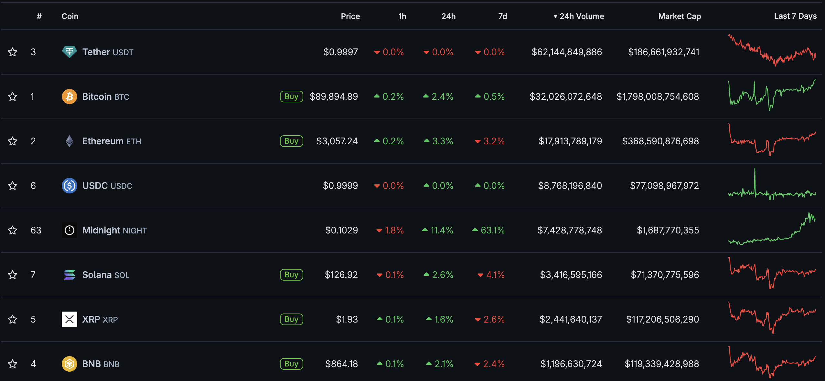
Task: Add Bitcoin to favorites via star
Action: [x=13, y=96]
